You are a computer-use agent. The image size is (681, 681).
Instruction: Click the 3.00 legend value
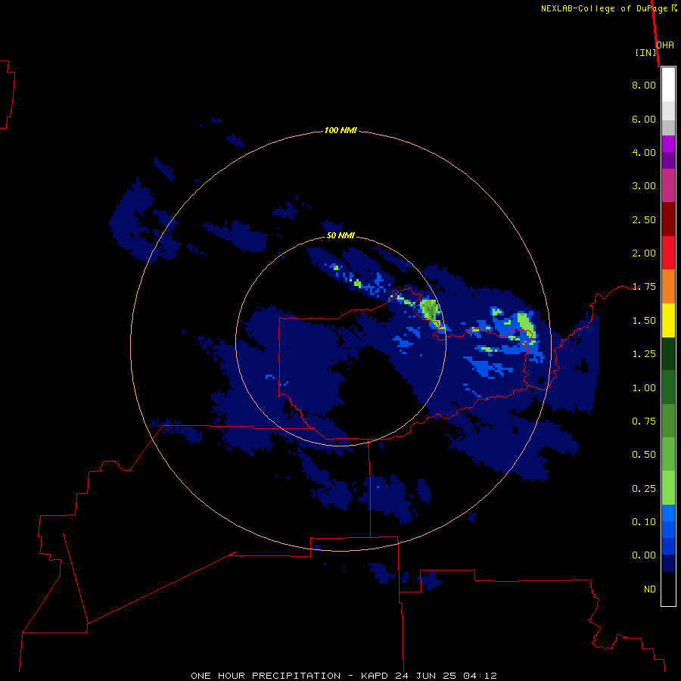point(644,186)
